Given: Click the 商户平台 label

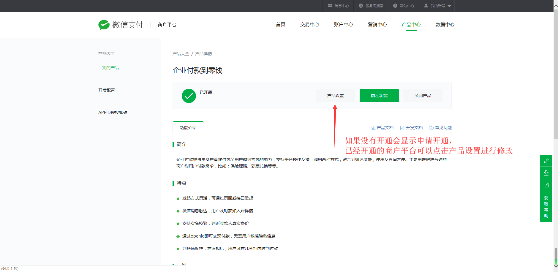Looking at the screenshot, I should click(167, 25).
